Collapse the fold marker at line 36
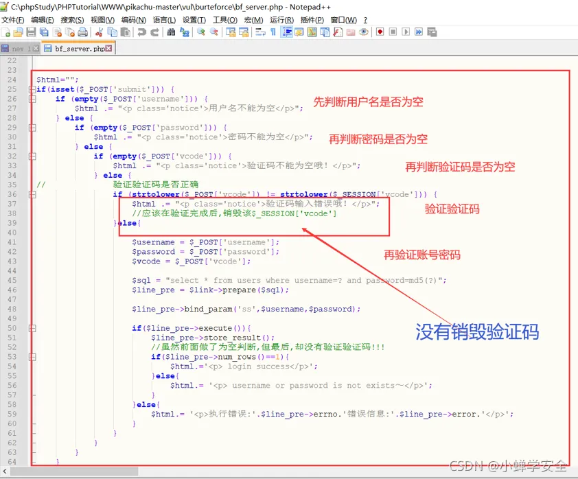Screen dimensions: 578x479 (32, 194)
